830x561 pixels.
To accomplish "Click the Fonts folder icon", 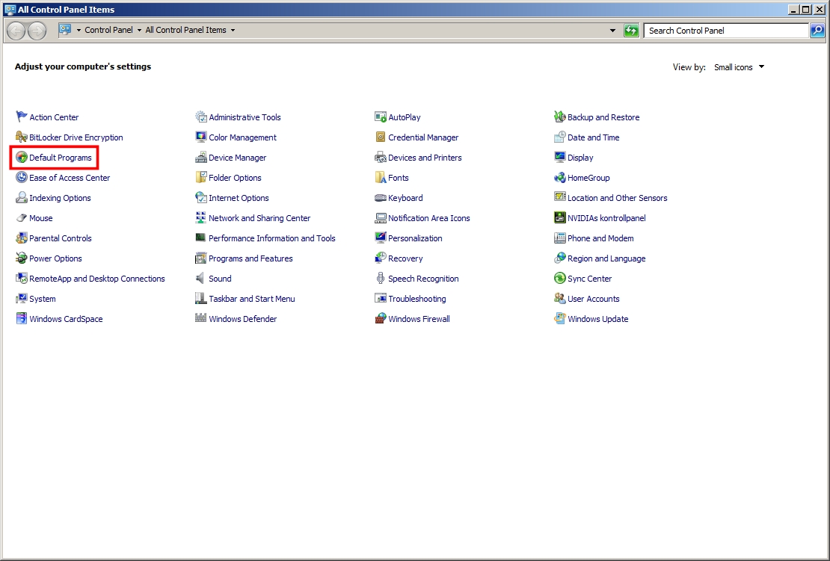I will pos(380,177).
